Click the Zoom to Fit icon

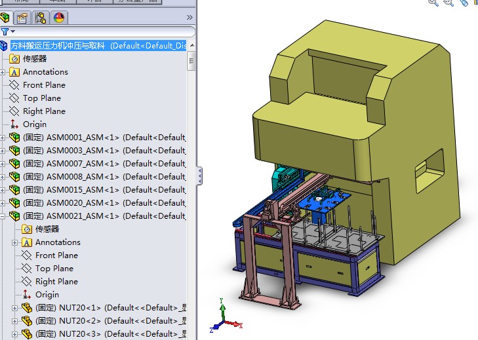pyautogui.click(x=433, y=3)
